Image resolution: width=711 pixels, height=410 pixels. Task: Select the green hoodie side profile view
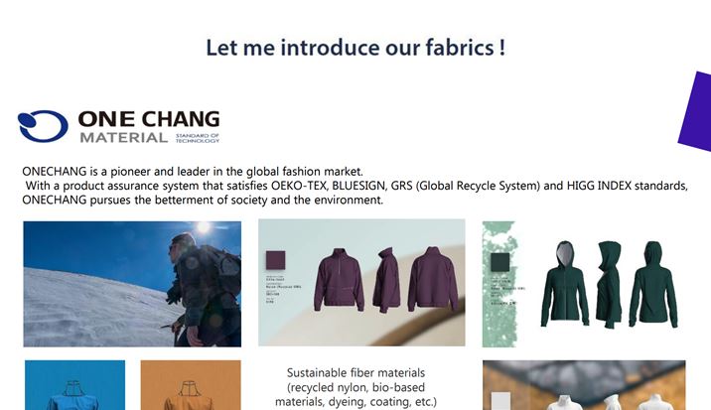[609, 285]
